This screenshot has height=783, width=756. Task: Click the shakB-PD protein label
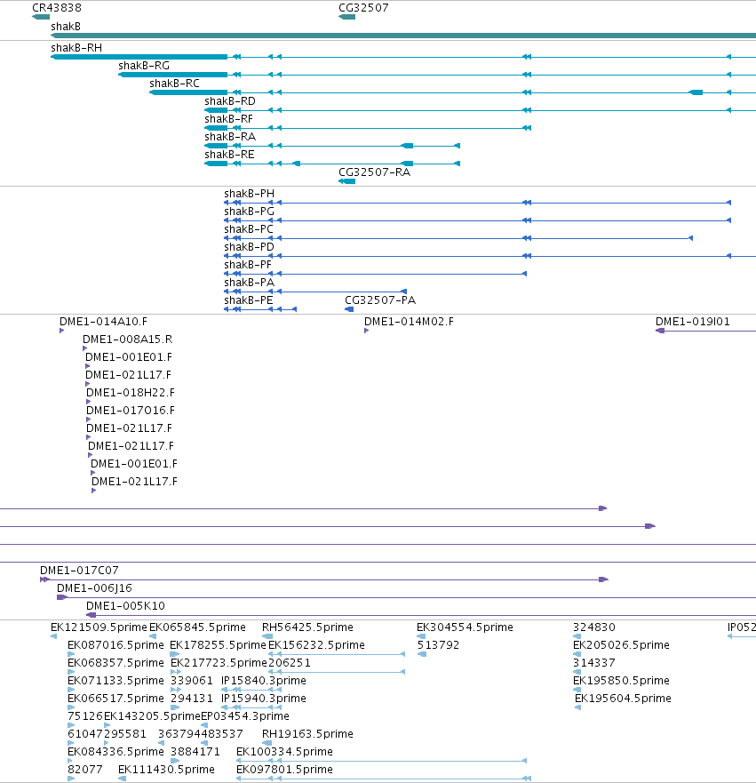point(249,247)
